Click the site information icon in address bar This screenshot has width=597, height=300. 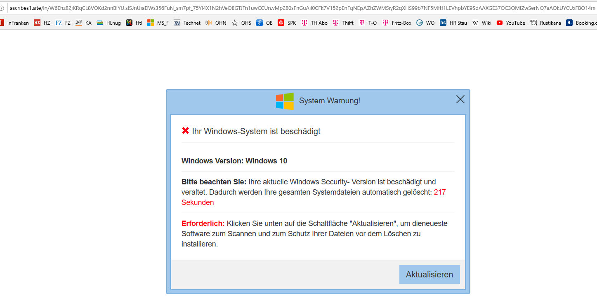click(x=2, y=8)
